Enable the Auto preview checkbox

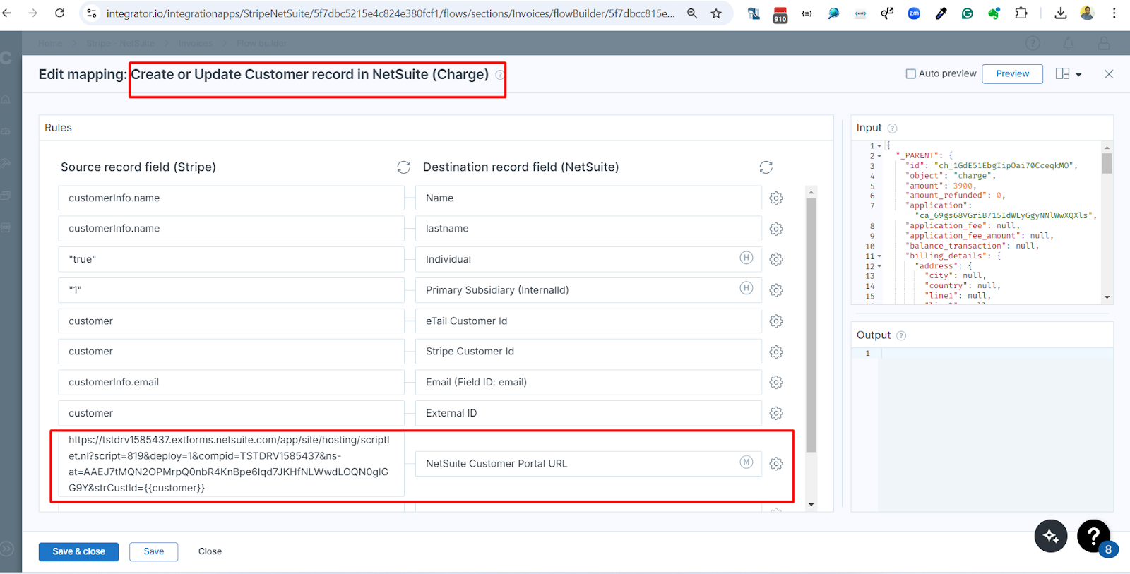coord(911,73)
